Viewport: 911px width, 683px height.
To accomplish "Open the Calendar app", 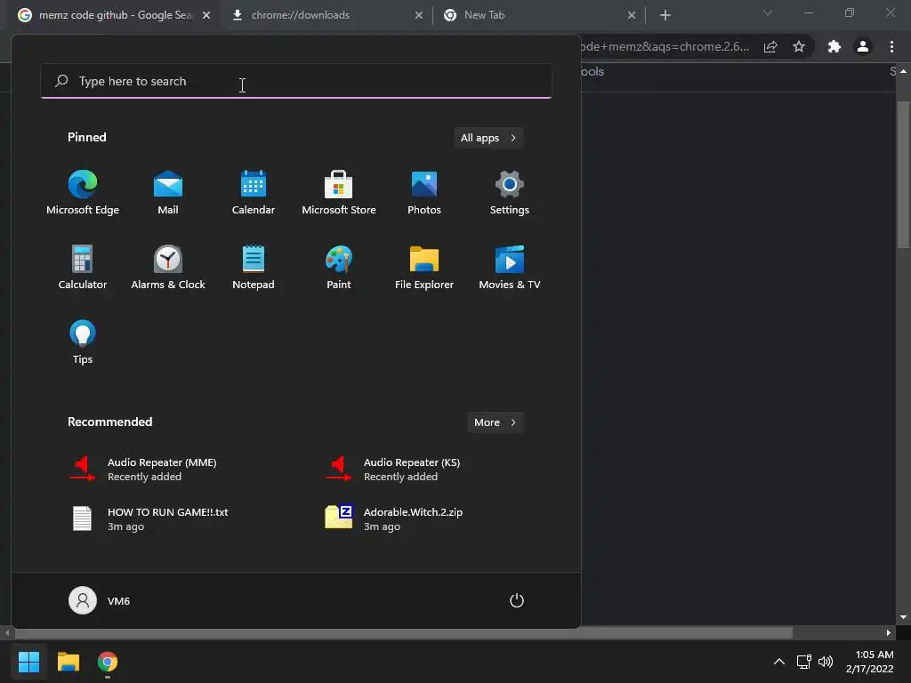I will [254, 192].
